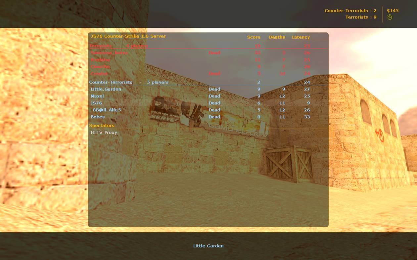Click Little.Garden's latency value 27
Viewport: 417px width, 260px height.
pyautogui.click(x=307, y=89)
